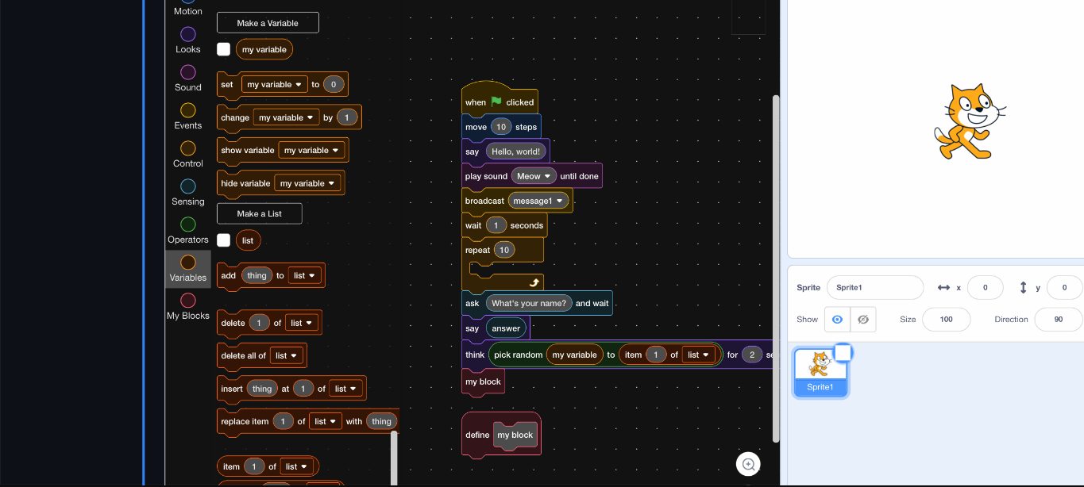The height and width of the screenshot is (487, 1084).
Task: Click the 'Make a List' button
Action: 259,213
